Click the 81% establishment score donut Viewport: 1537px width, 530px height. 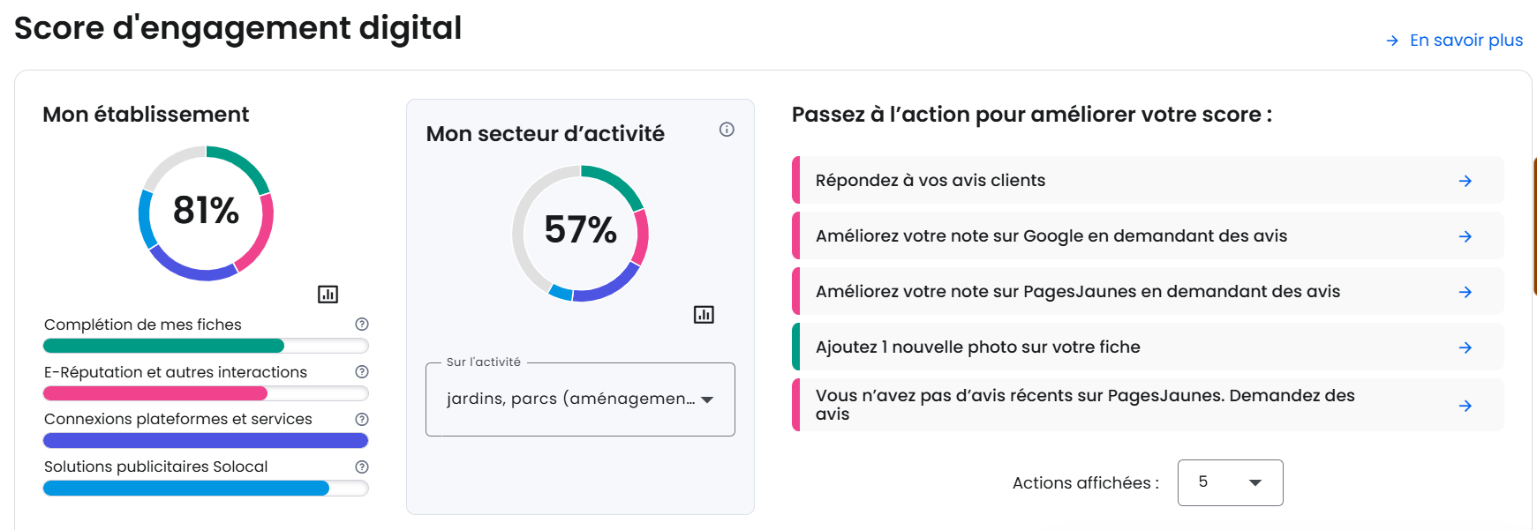206,213
